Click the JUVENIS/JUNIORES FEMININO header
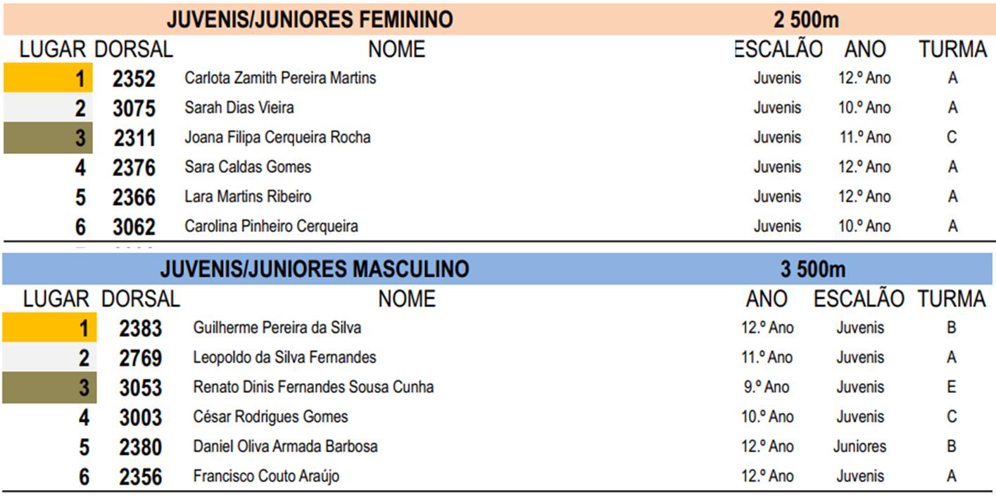The width and height of the screenshot is (996, 497). pos(310,19)
